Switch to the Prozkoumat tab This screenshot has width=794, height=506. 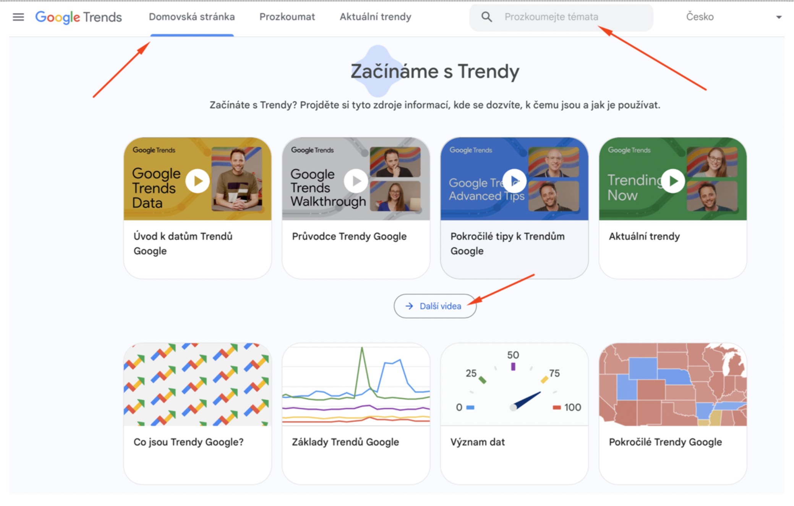pos(287,17)
